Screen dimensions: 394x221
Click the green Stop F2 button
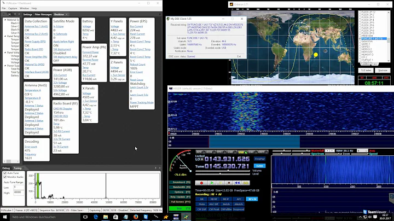click(x=180, y=208)
